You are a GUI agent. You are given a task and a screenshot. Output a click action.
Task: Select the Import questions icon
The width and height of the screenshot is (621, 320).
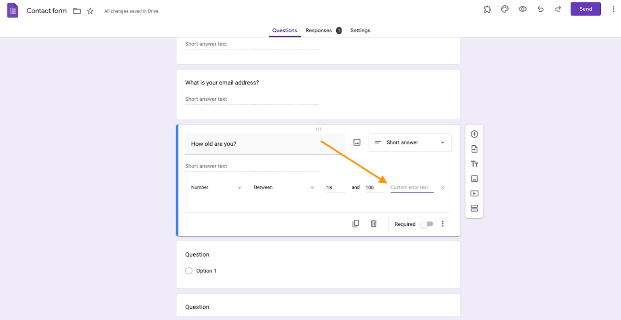coord(474,148)
